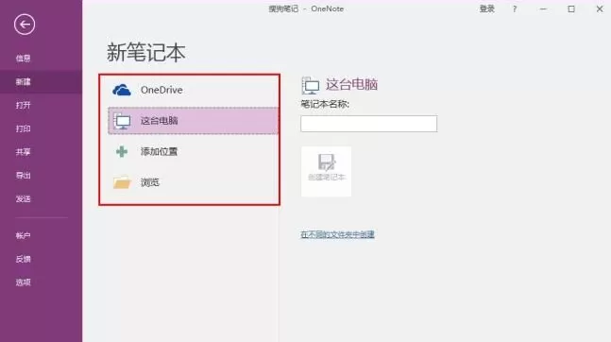This screenshot has height=342, width=611.
Task: Maximize the OneNote window
Action: (x=571, y=9)
